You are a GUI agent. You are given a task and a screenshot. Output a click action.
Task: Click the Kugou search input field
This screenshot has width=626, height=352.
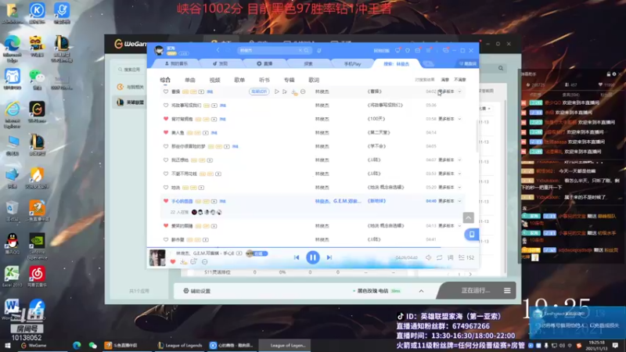coord(268,51)
